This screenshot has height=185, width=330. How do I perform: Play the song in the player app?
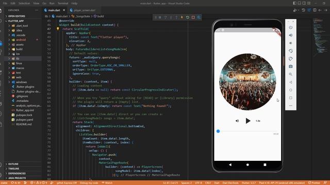[248, 121]
